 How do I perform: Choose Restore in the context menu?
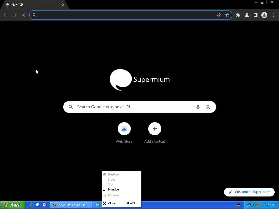click(122, 174)
